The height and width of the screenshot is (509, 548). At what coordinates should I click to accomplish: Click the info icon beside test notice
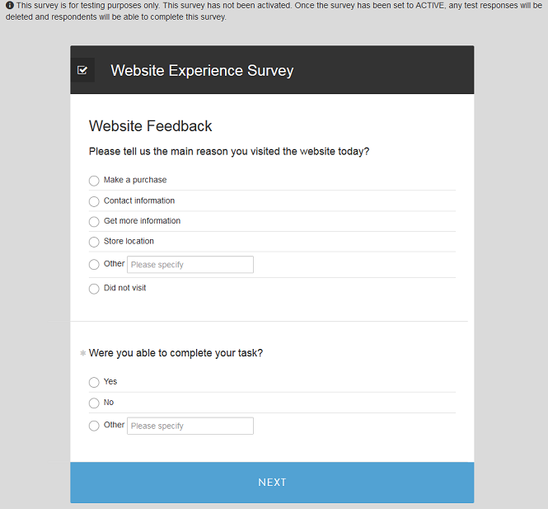tap(10, 5)
